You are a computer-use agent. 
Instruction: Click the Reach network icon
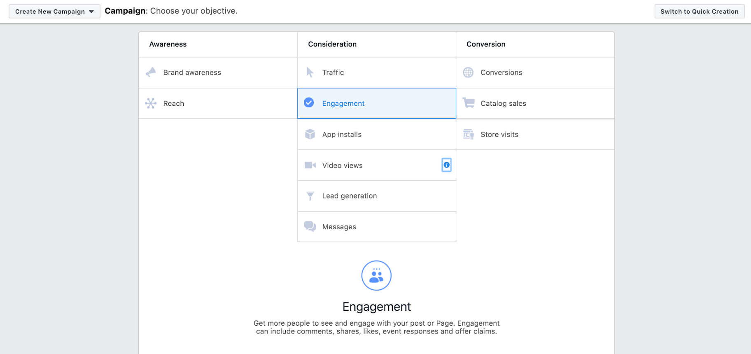click(151, 103)
